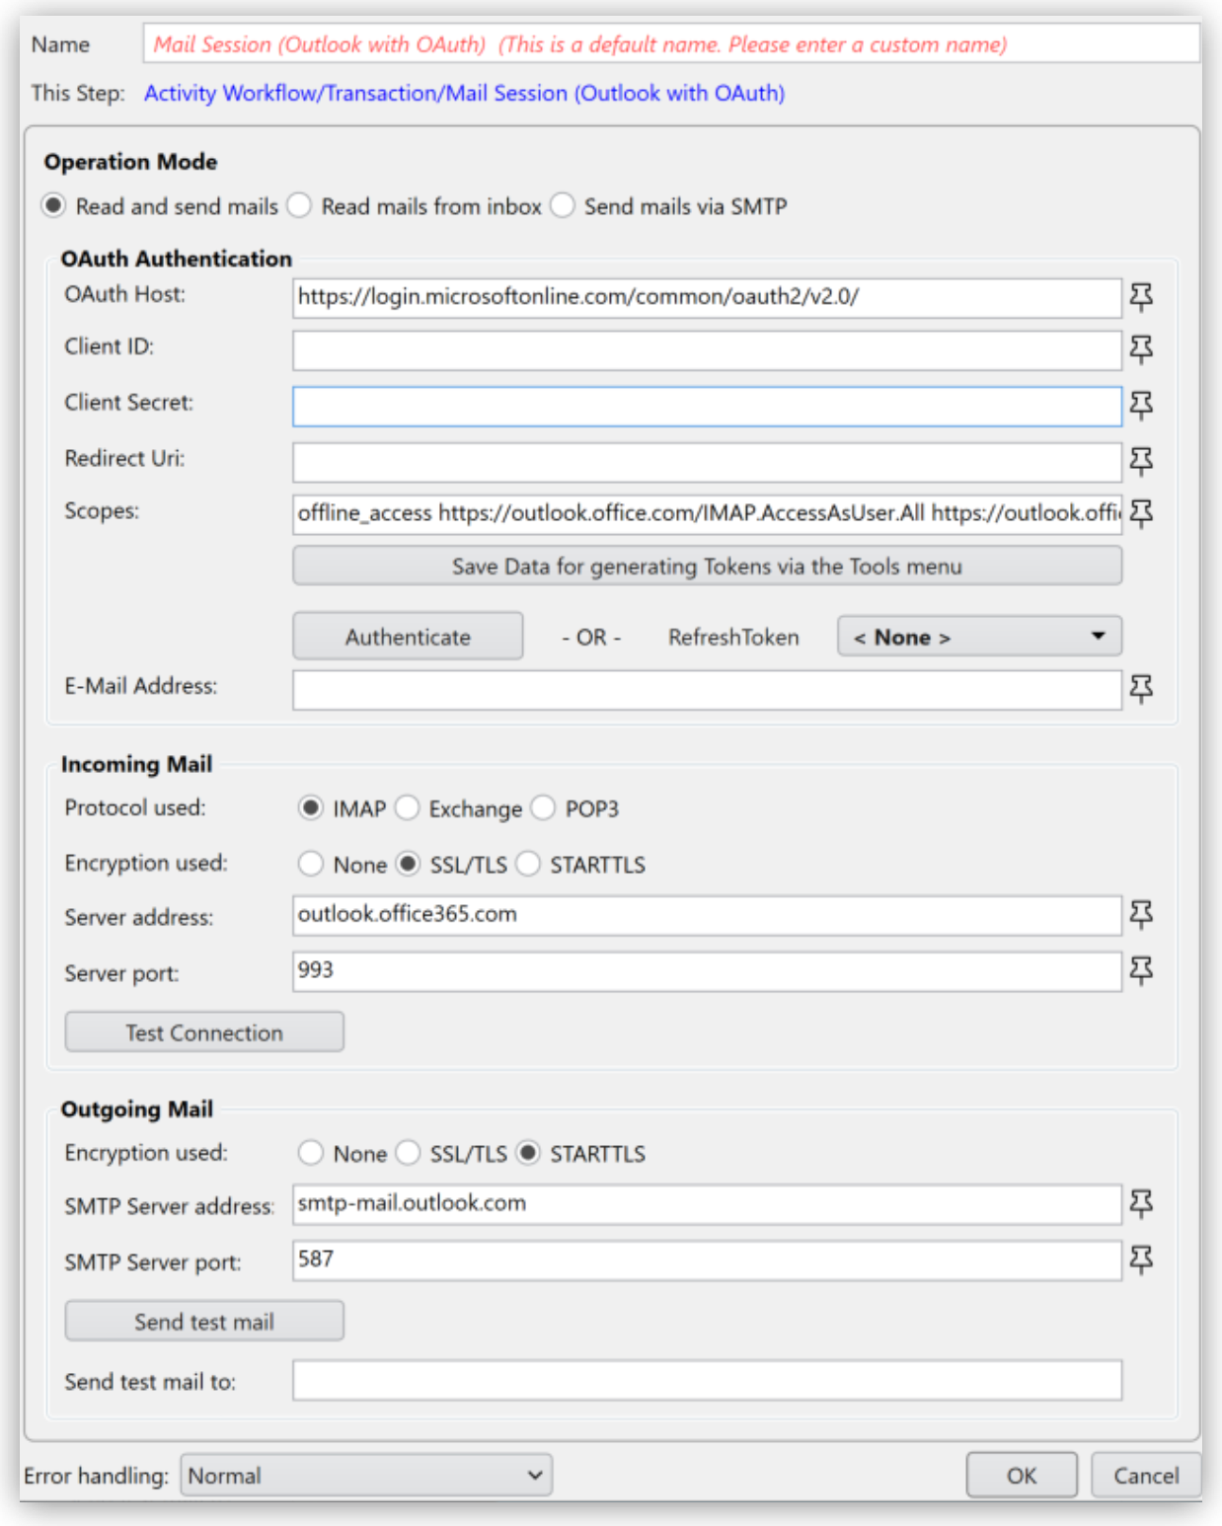The height and width of the screenshot is (1526, 1222).
Task: Pin the Client Secret field
Action: [x=1142, y=404]
